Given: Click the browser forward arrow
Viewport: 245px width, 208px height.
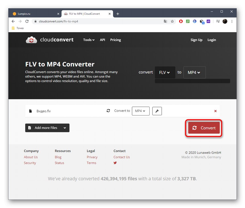Looking at the screenshot, I should 20,21.
